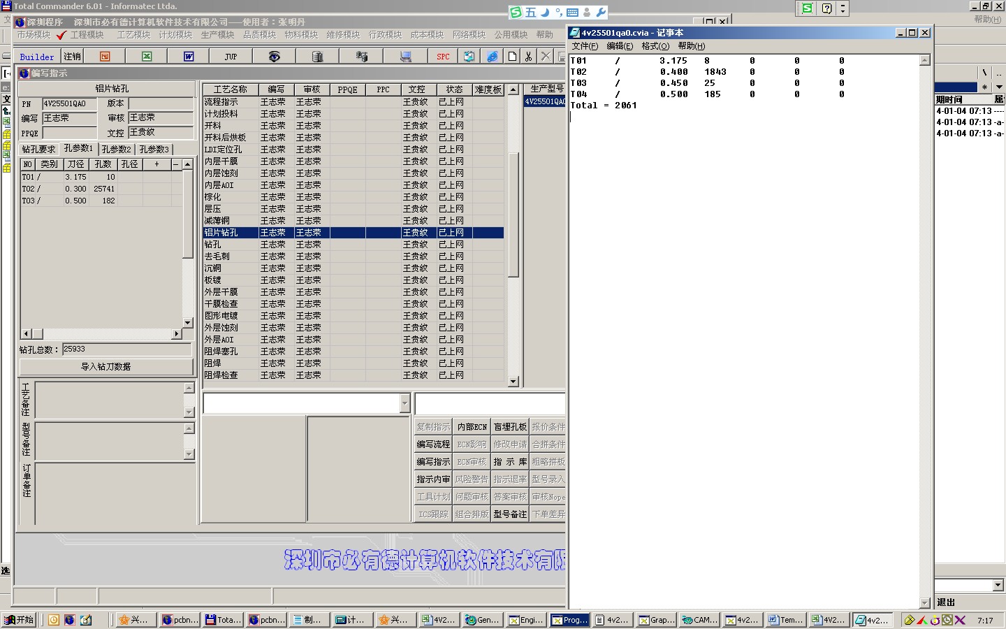Select 4V25501QA0 in the 生产型号 list
Screen dimensions: 1006x629
(x=544, y=102)
